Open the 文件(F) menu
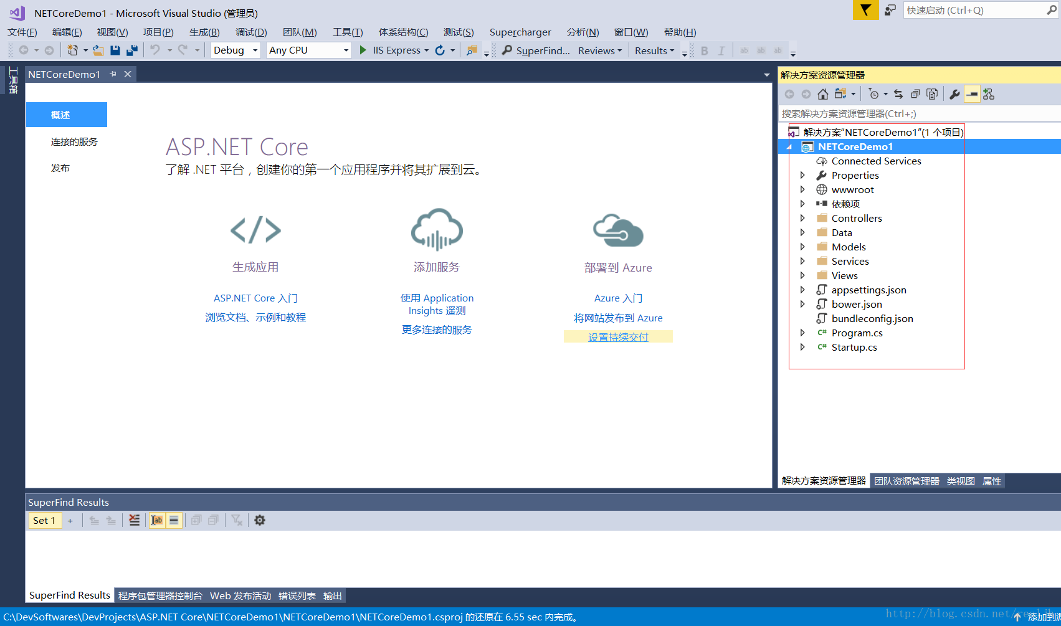The width and height of the screenshot is (1061, 626). coord(22,32)
